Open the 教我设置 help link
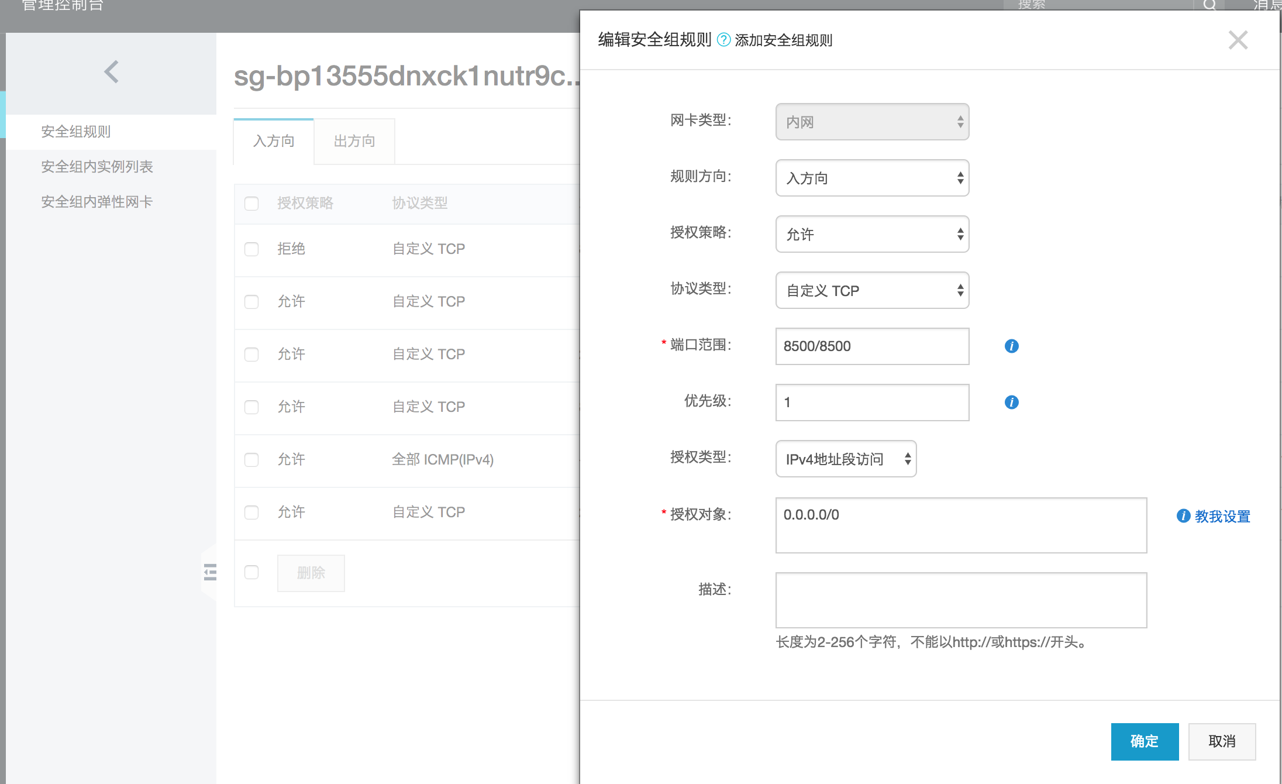The height and width of the screenshot is (784, 1282). pyautogui.click(x=1222, y=516)
